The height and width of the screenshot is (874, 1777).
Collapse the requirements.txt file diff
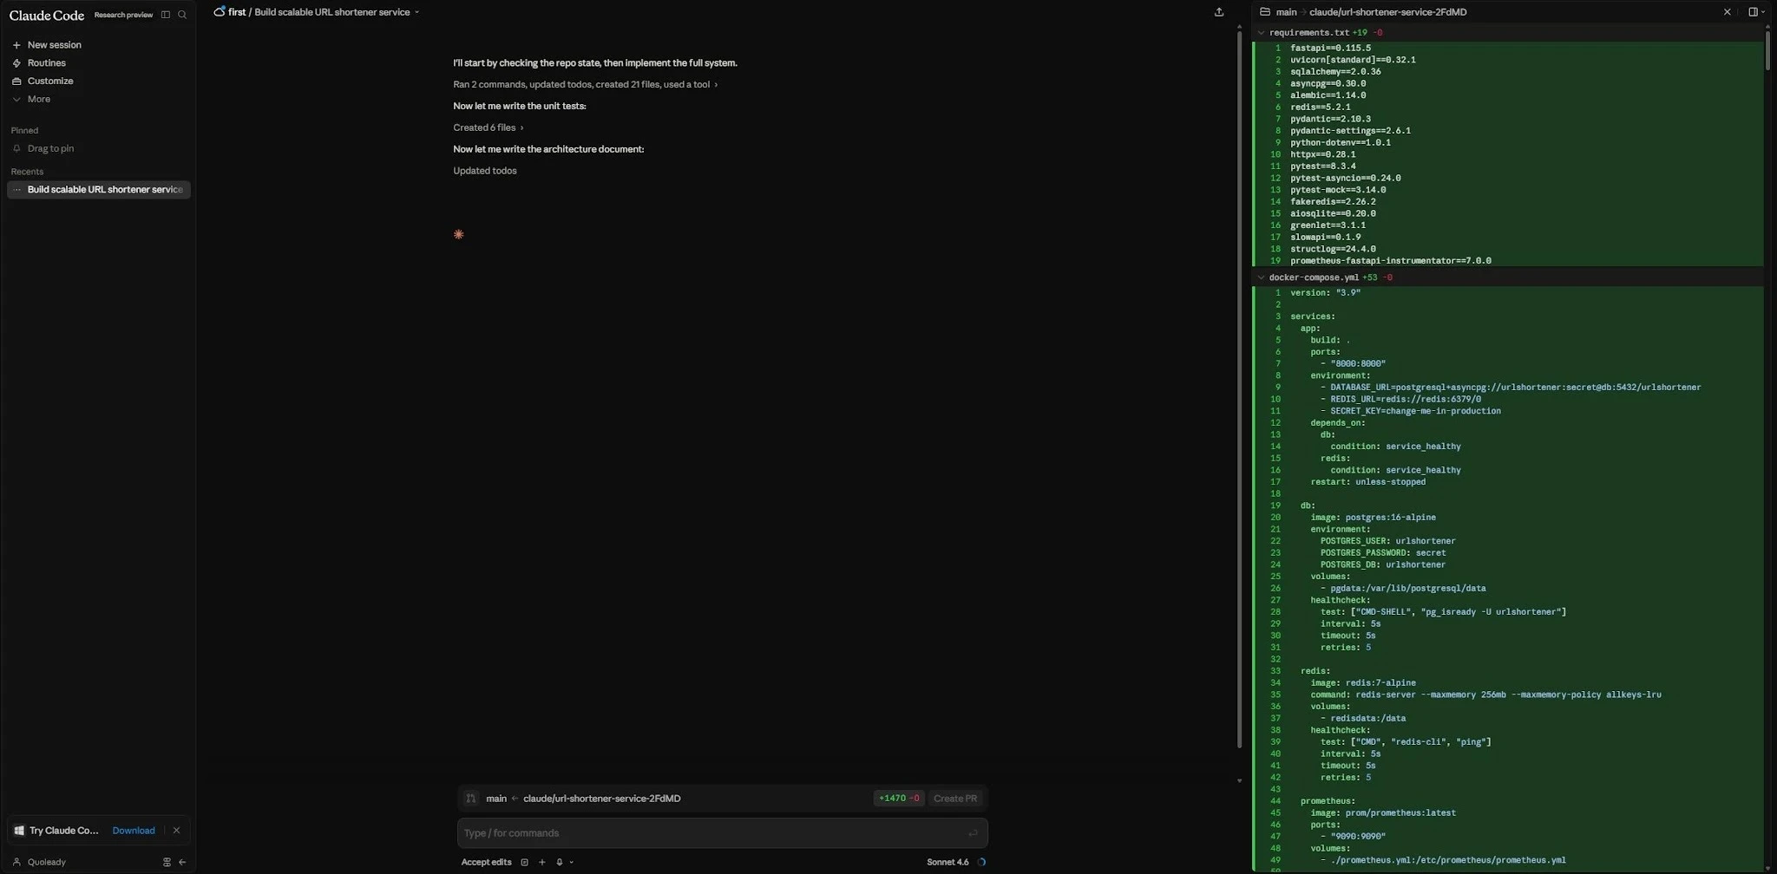click(x=1262, y=33)
